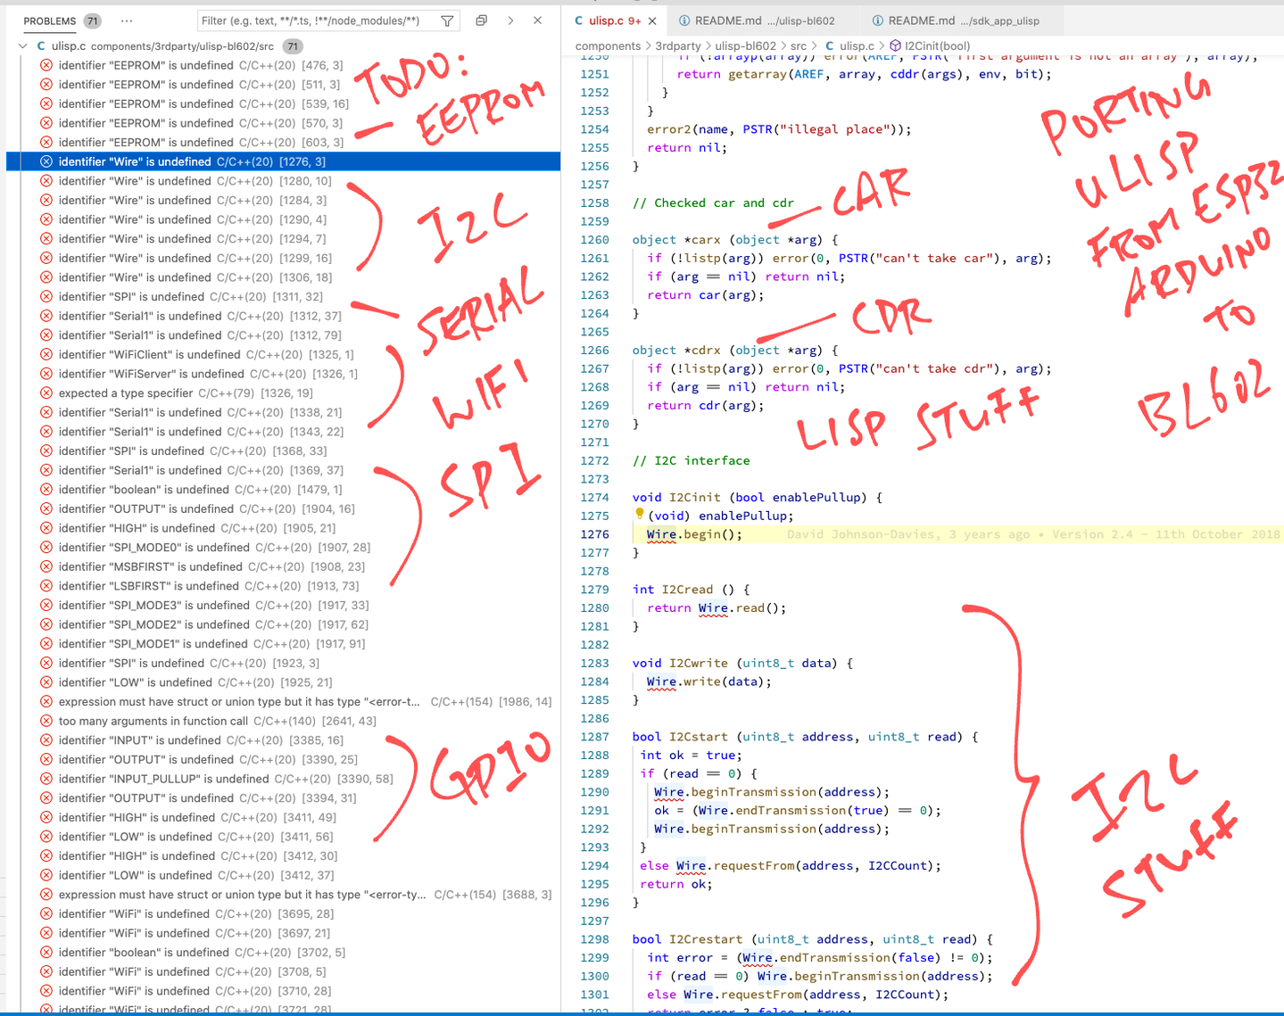Click the filter funnel icon in Problems
This screenshot has height=1016, width=1284.
[x=447, y=21]
